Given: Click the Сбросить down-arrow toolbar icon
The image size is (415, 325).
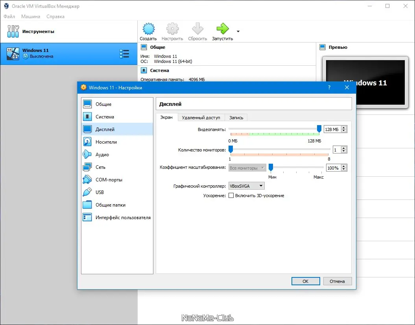Looking at the screenshot, I should (197, 29).
